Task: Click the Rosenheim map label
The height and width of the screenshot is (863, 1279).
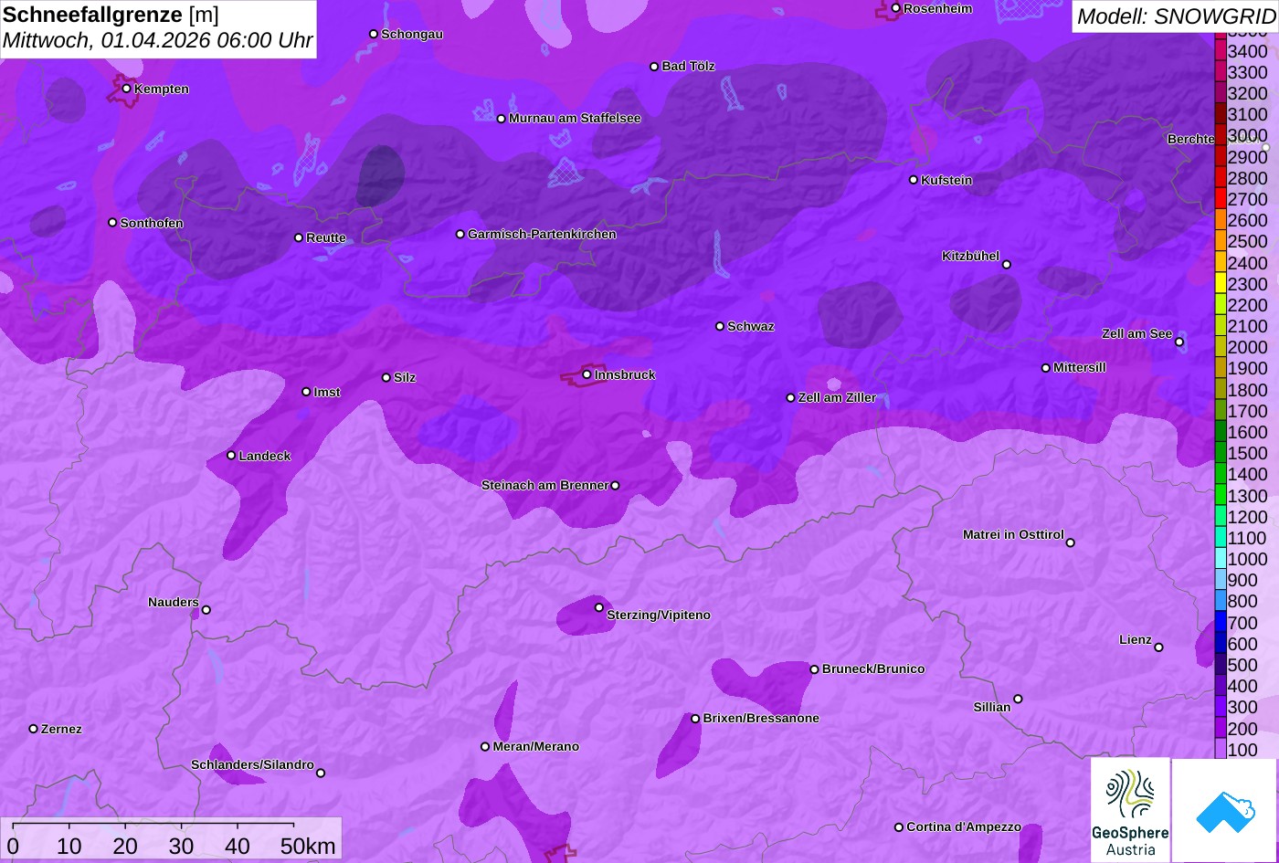Action: 938,8
